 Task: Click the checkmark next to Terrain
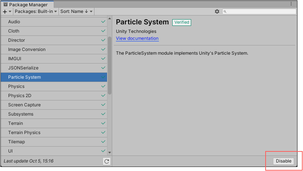103,123
